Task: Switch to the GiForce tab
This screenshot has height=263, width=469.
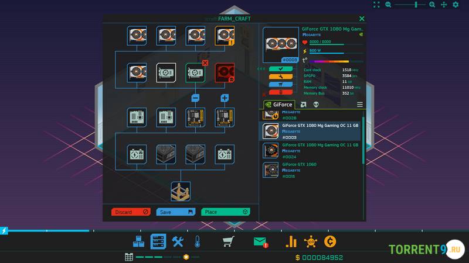Action: 279,105
